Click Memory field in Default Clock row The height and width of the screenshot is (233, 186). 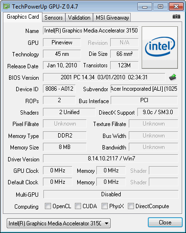point(111,182)
